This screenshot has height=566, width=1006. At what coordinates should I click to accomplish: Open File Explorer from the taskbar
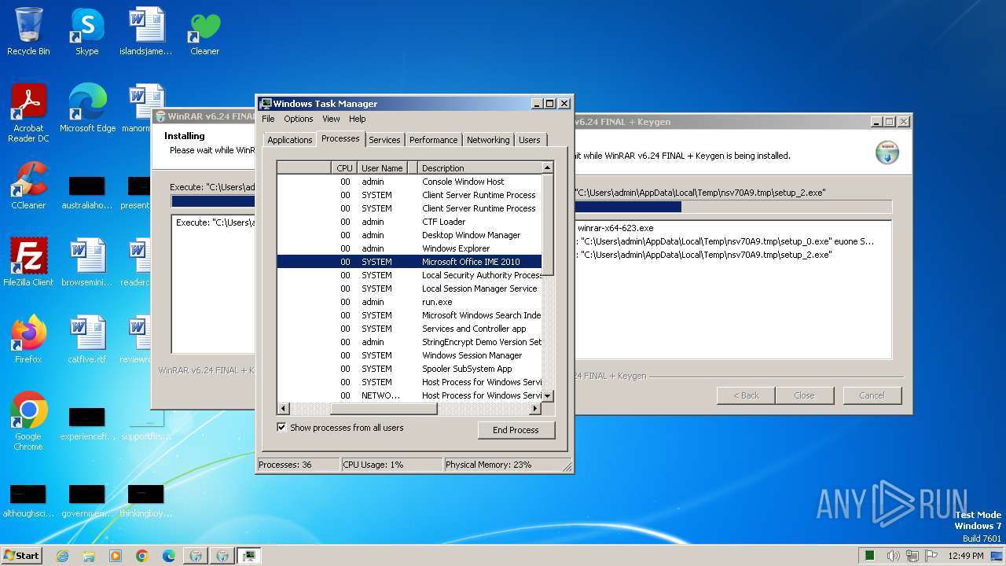[89, 556]
